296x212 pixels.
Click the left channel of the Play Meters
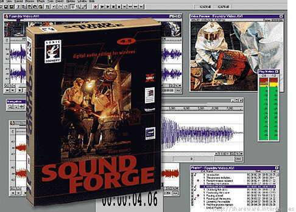(x=263, y=109)
